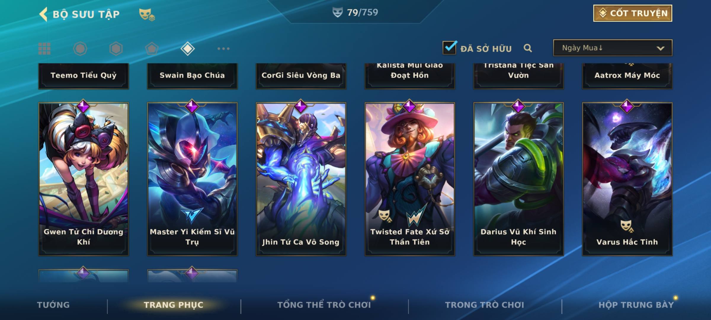Expand the Ngày Mua sort dropdown
The width and height of the screenshot is (711, 320).
pyautogui.click(x=613, y=48)
